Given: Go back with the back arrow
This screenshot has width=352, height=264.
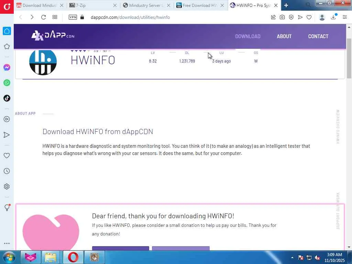Looking at the screenshot, I should click(x=20, y=17).
